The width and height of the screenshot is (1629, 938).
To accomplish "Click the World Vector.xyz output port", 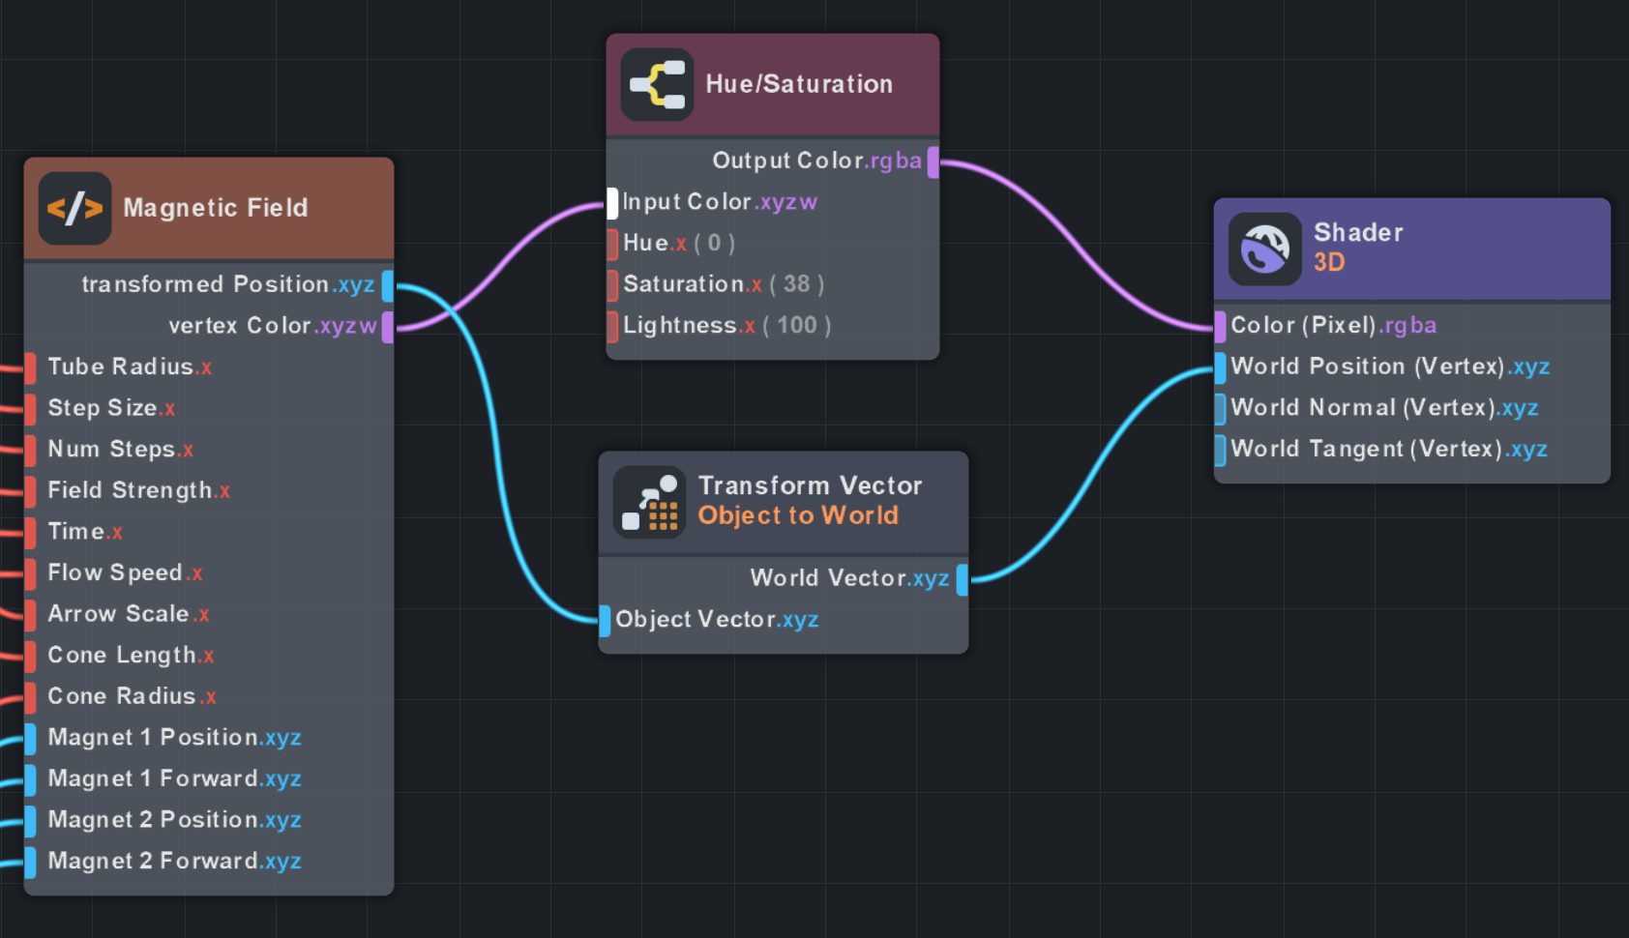I will (961, 579).
